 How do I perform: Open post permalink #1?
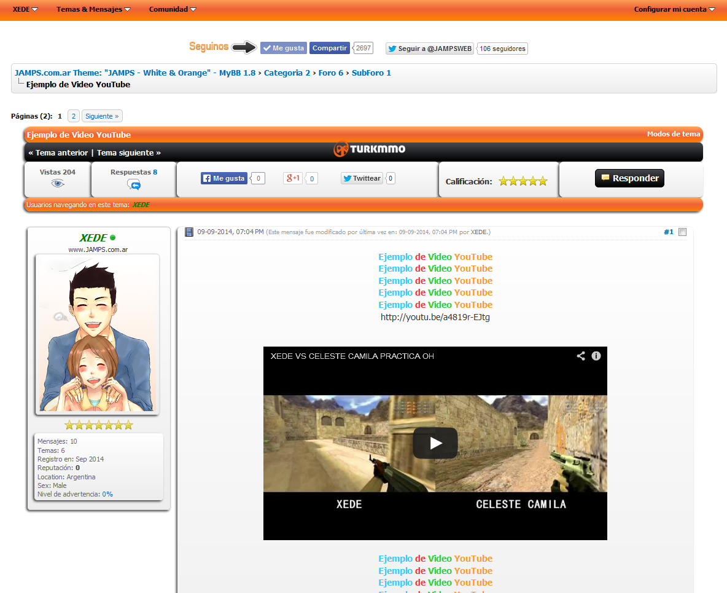(x=668, y=232)
